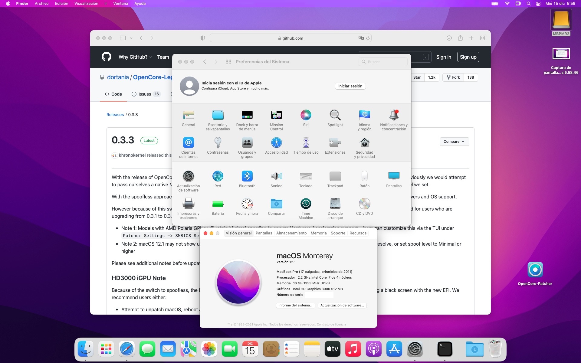Screen dimensions: 581x363
Task: Open the Accesibilidad preferences
Action: [x=276, y=143]
